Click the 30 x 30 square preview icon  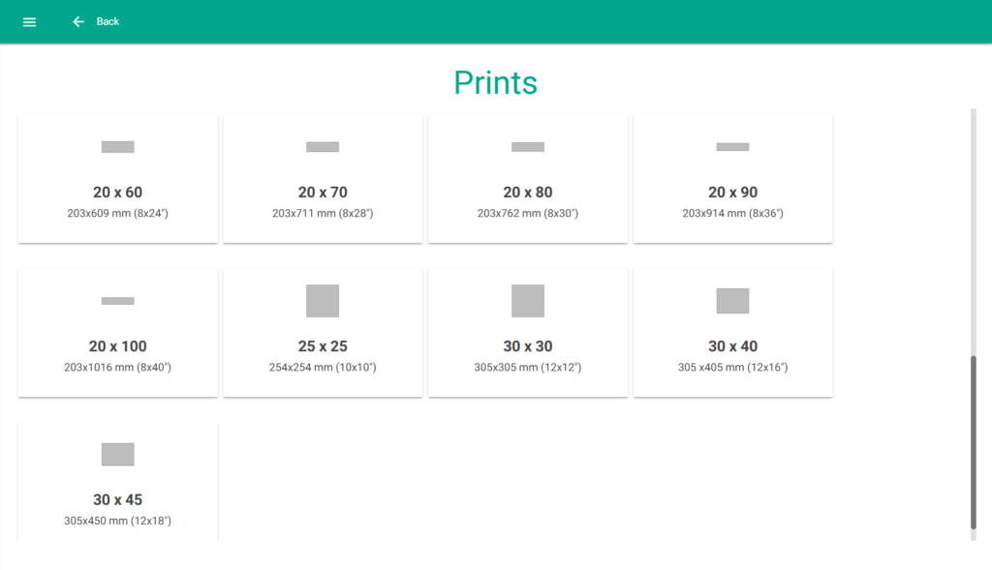pyautogui.click(x=528, y=301)
